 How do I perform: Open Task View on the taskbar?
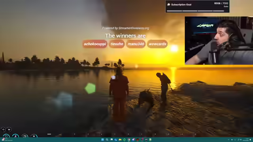[x=111, y=140]
